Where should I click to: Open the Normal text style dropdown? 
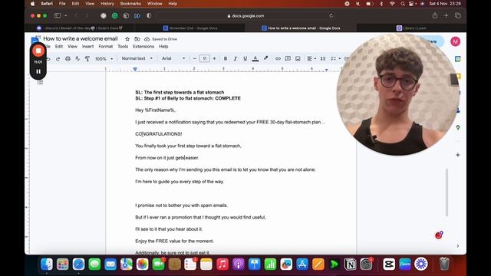pyautogui.click(x=137, y=58)
